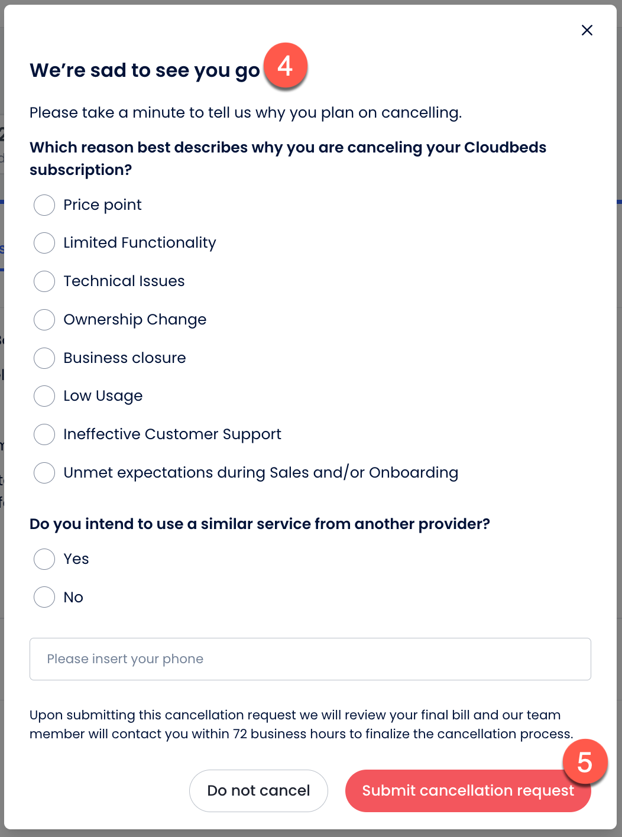Screen dimensions: 622x837
Task: Click the disclaimer text about 72 business hours
Action: coord(300,724)
